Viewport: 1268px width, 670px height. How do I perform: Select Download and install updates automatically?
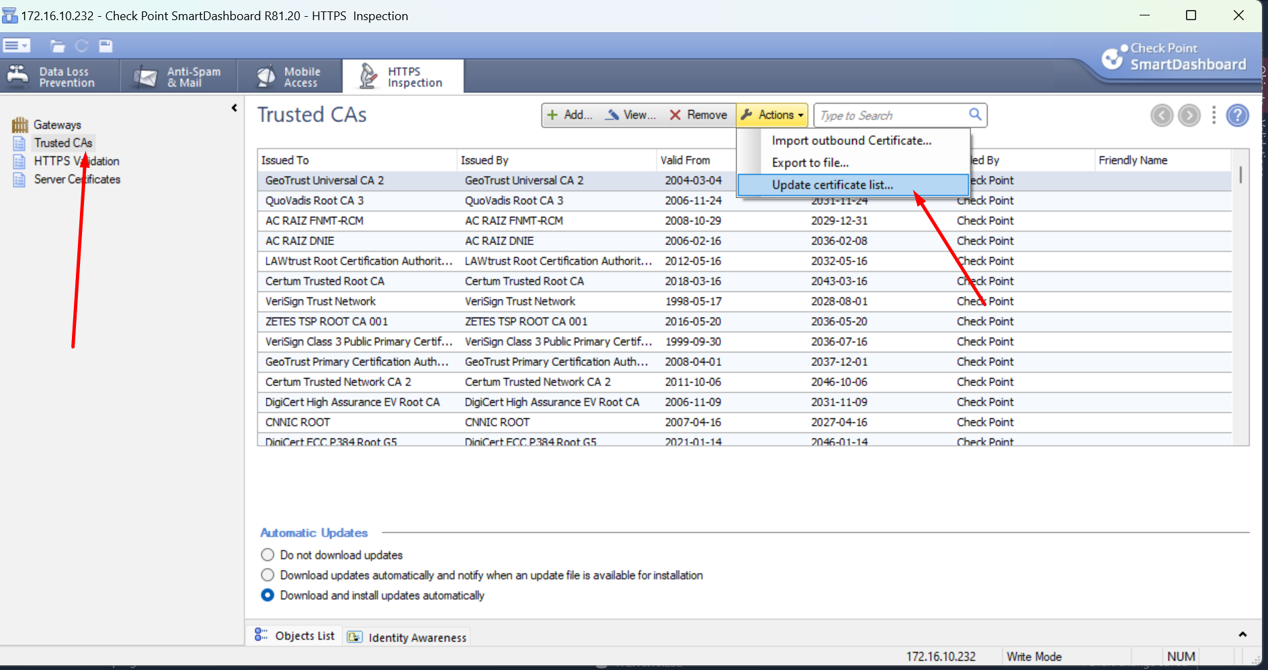tap(267, 595)
